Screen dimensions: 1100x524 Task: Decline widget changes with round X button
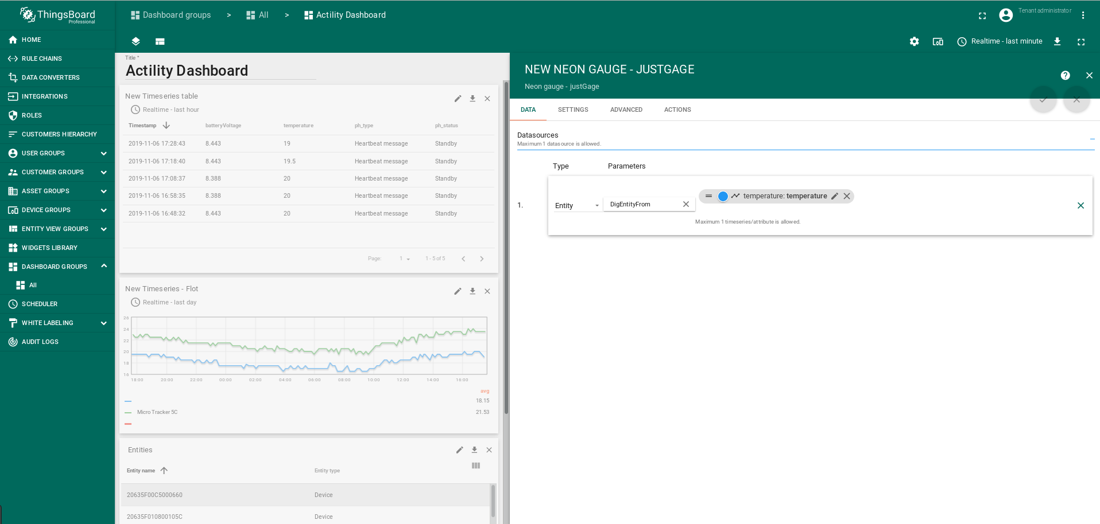[x=1076, y=100]
